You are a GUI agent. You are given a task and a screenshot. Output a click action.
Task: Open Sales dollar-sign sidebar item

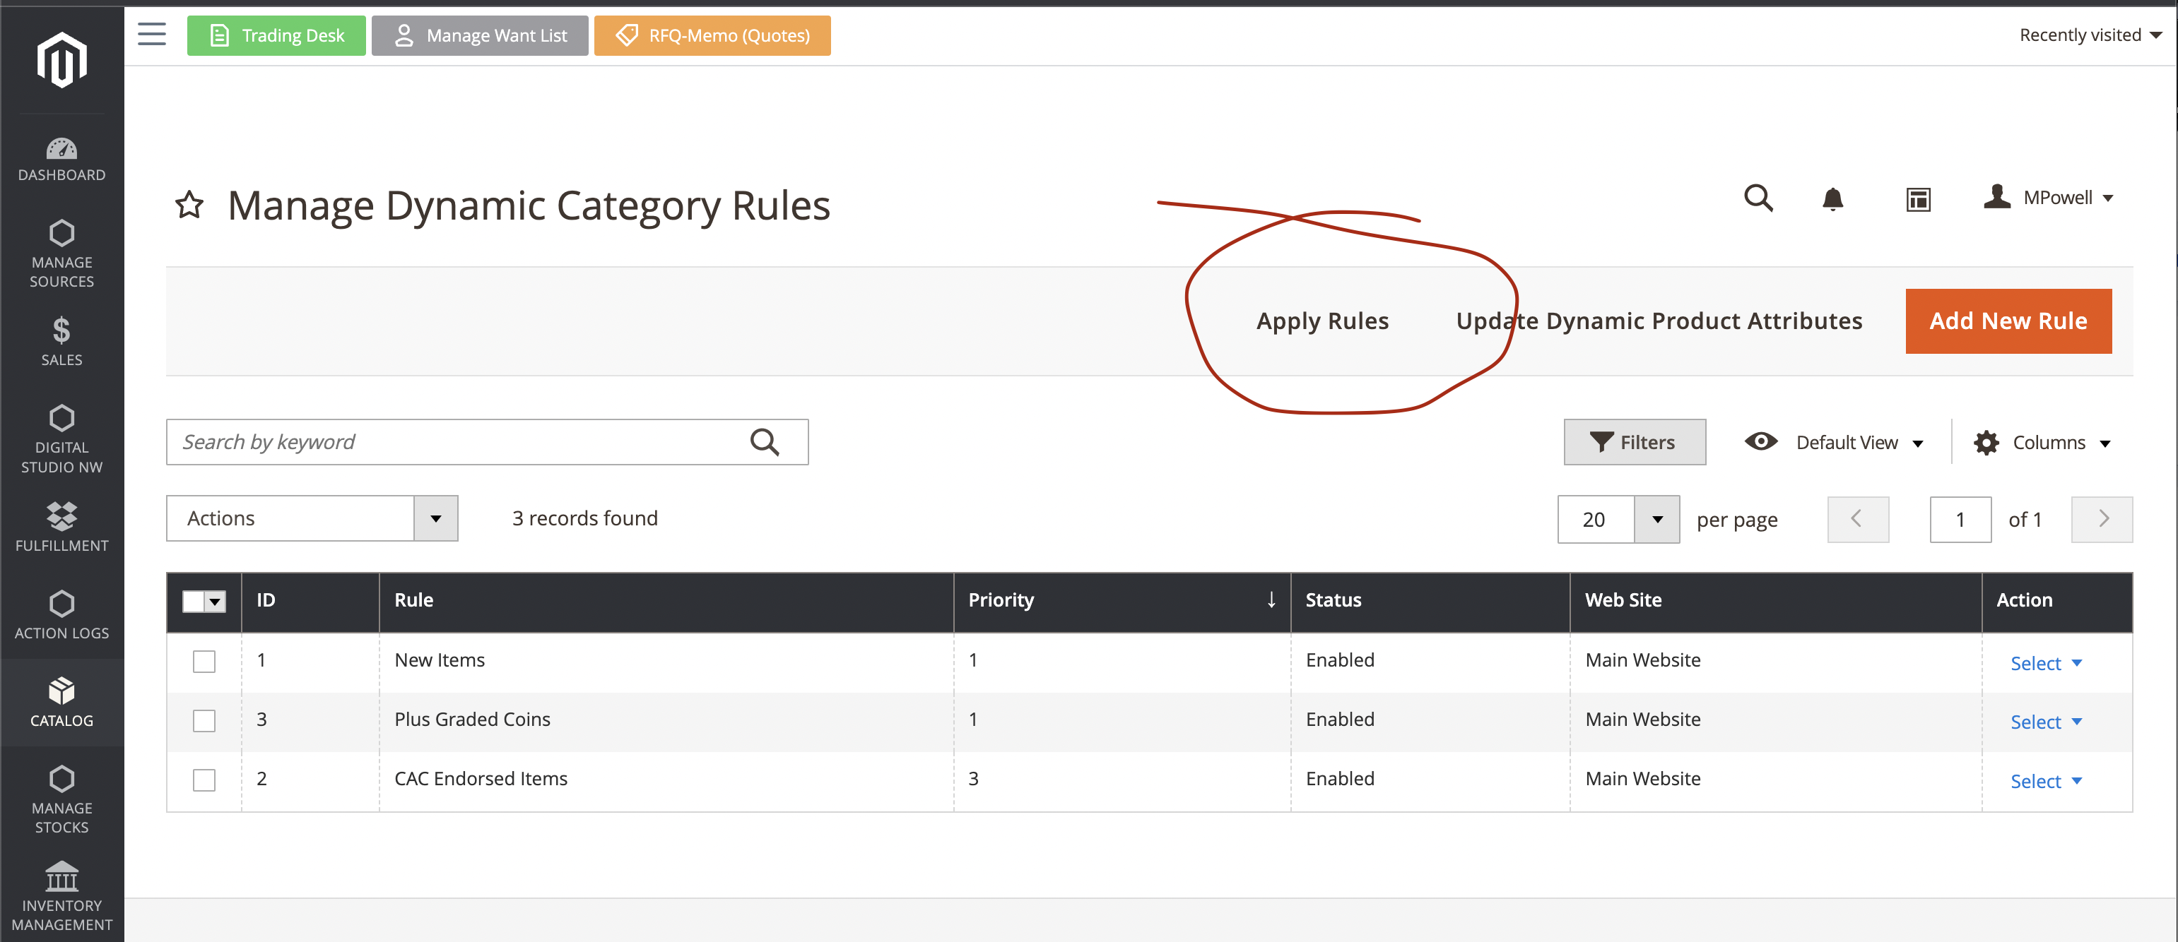pyautogui.click(x=61, y=340)
